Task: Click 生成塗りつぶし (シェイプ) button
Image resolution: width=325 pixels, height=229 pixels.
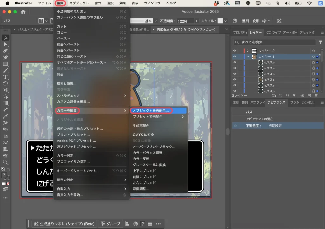Action: pos(64,224)
